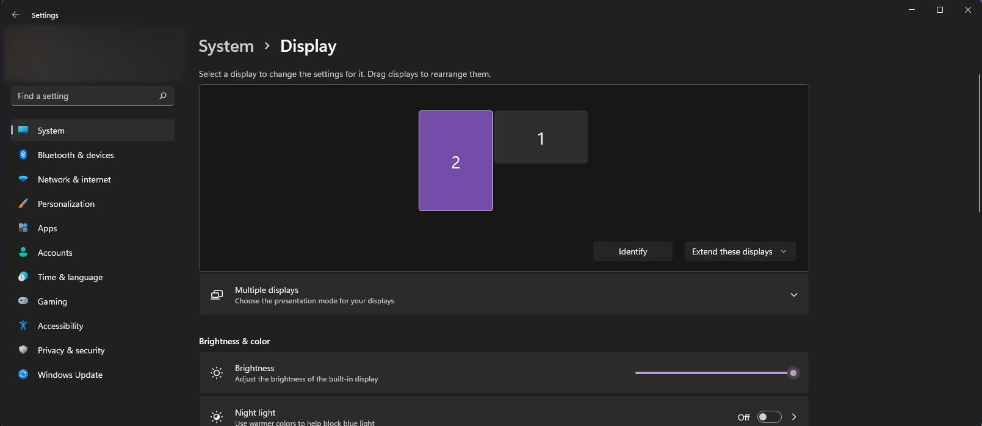Screen dimensions: 982x426
Task: Click the Accessibility figure icon
Action: (x=23, y=326)
